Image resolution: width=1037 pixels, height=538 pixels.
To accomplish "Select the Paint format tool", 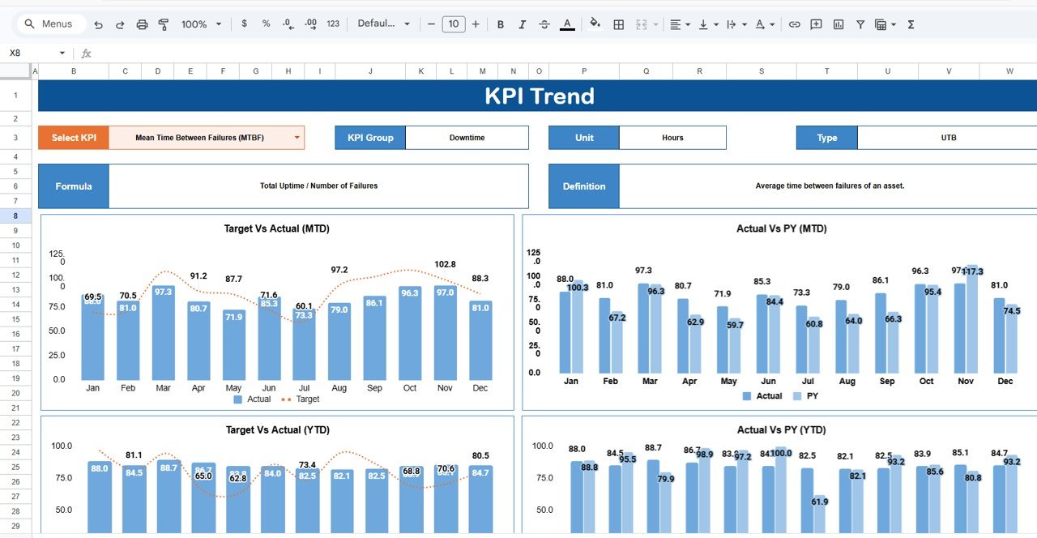I will [x=163, y=23].
